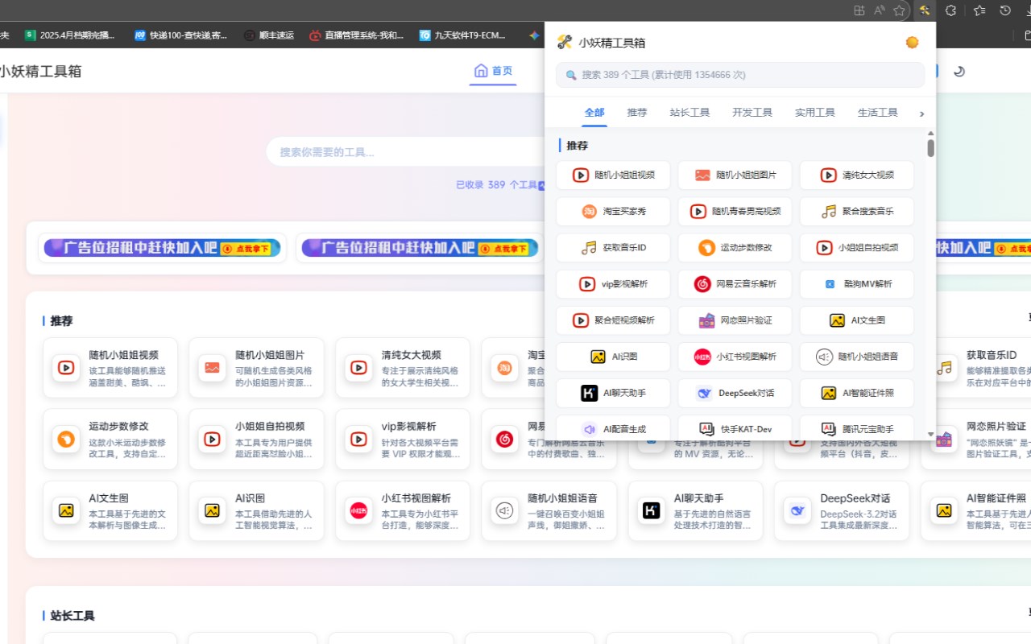Open 清纯女大视频 tool in popup
Viewport: 1031px width, 644px height.
(x=857, y=175)
